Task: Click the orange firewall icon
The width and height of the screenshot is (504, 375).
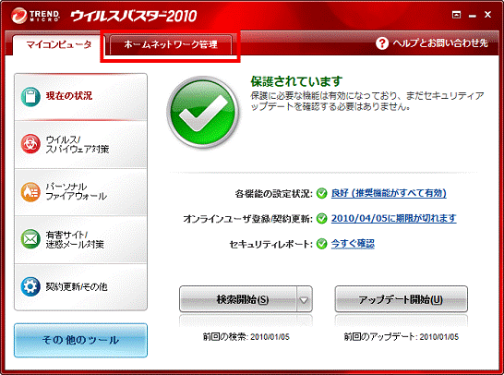Action: coord(30,192)
